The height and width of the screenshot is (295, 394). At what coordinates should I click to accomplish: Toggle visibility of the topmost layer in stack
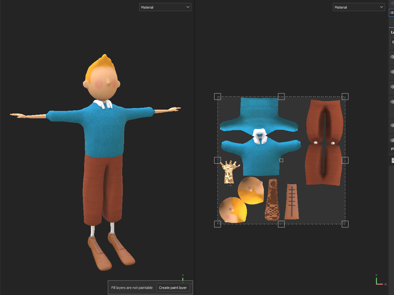392,57
